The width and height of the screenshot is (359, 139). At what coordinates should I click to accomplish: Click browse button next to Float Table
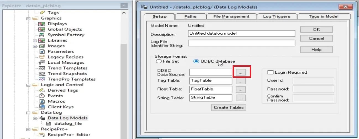[x=241, y=90]
